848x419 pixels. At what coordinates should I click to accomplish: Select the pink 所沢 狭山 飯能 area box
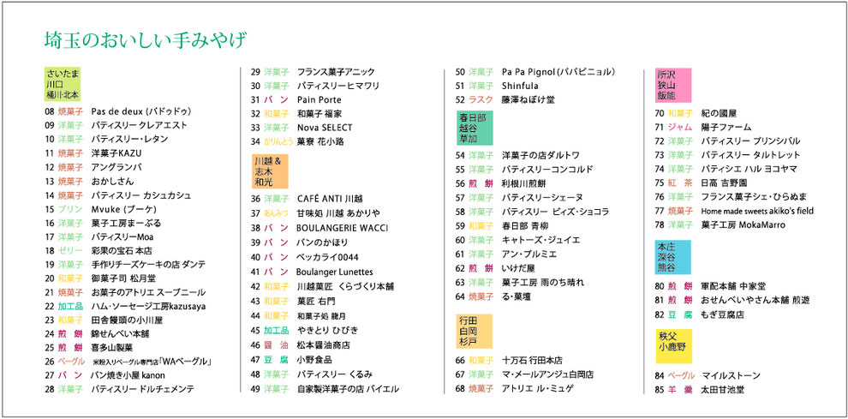coord(673,85)
